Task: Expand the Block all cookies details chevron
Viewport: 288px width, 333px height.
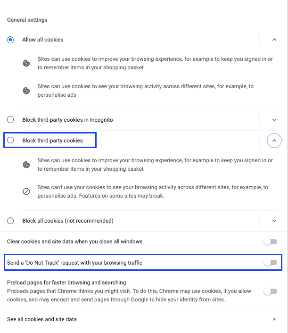Action: tap(274, 221)
